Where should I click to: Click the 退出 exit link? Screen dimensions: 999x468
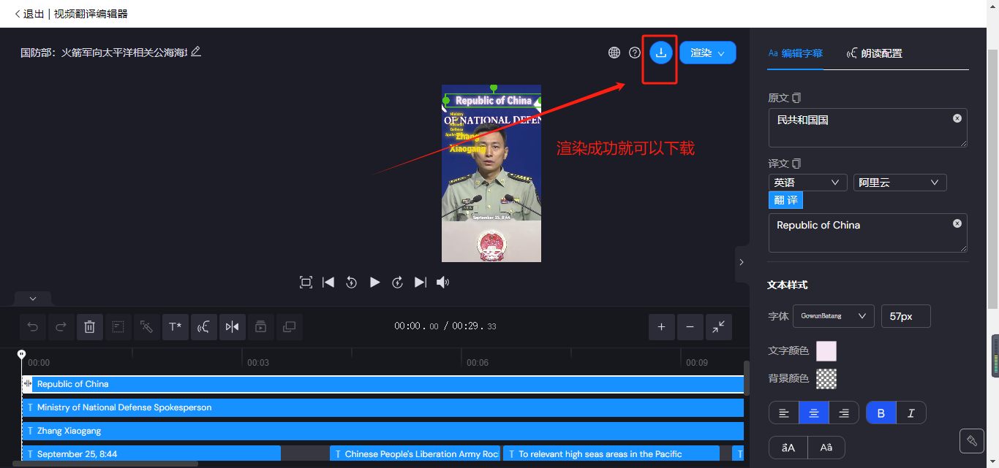coord(29,14)
